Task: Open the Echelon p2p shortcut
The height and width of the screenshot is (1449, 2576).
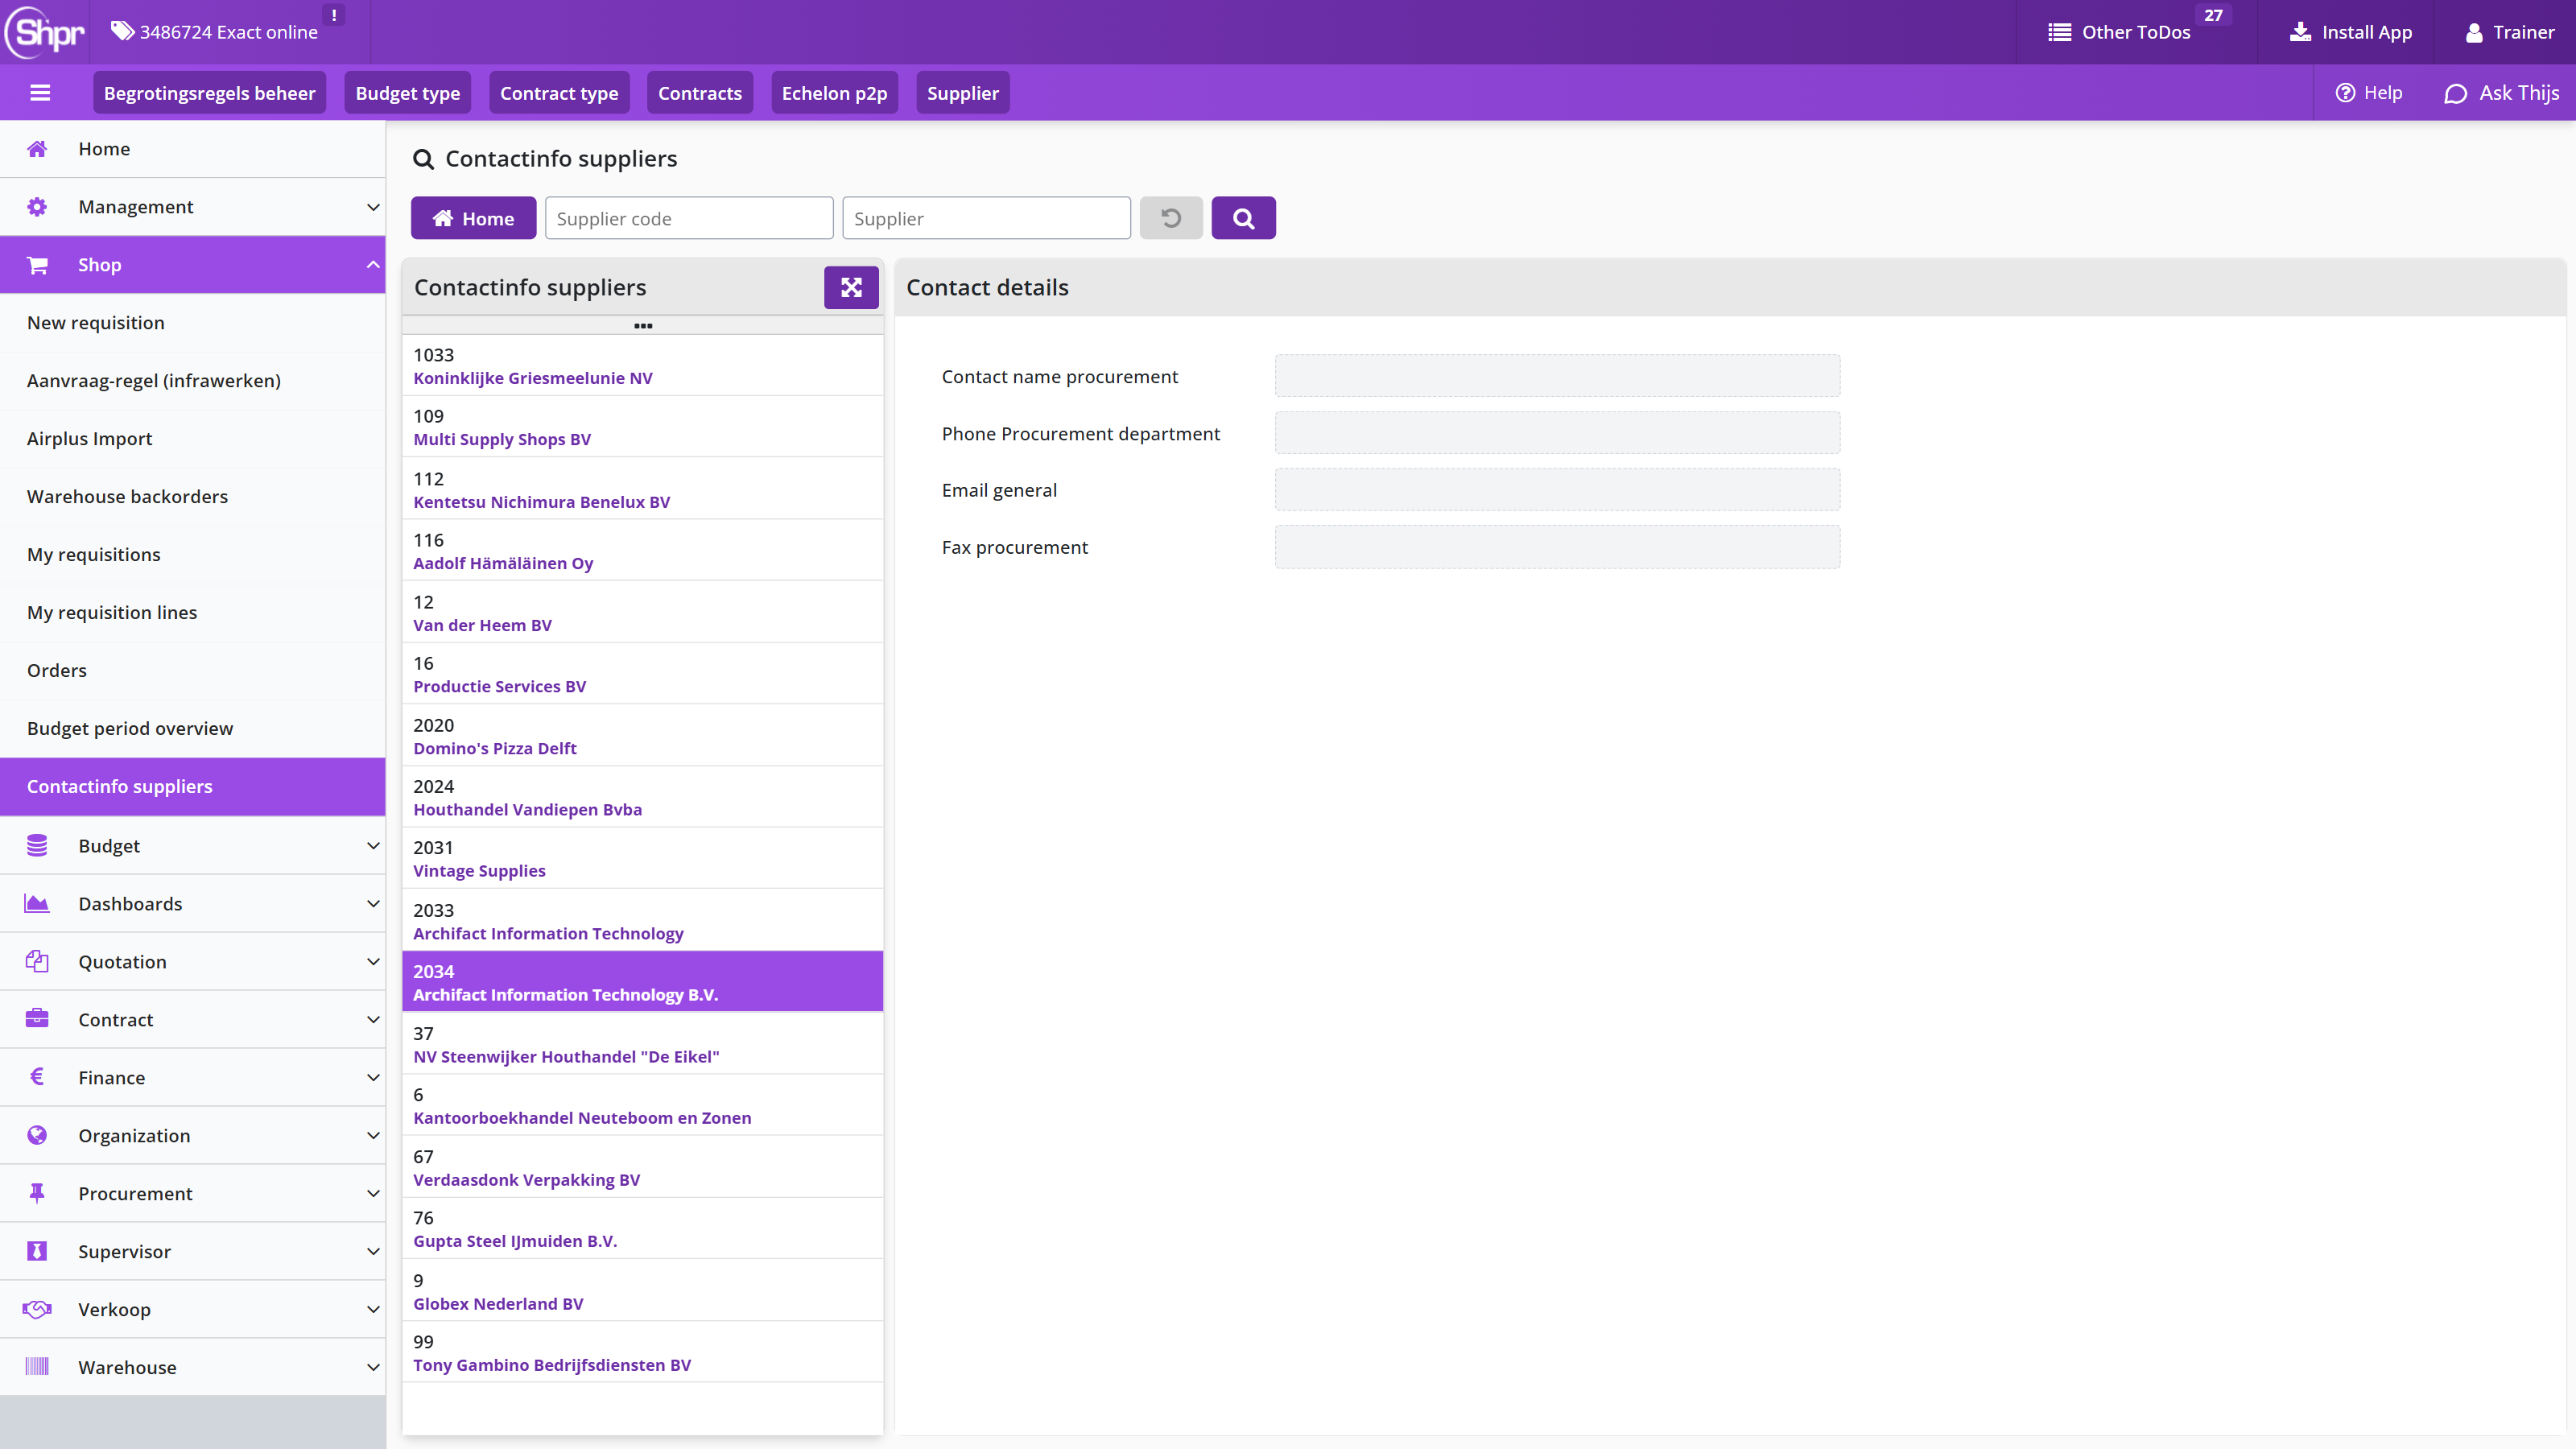Action: 834,93
